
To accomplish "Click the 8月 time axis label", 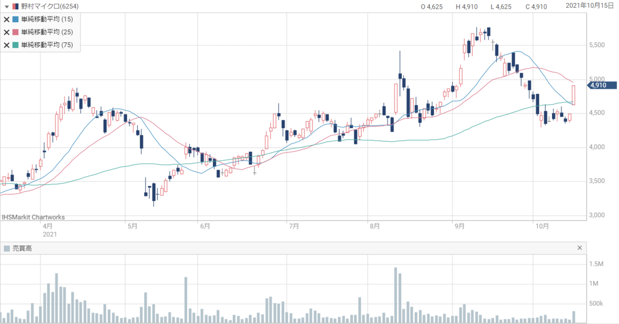I will pos(375,226).
